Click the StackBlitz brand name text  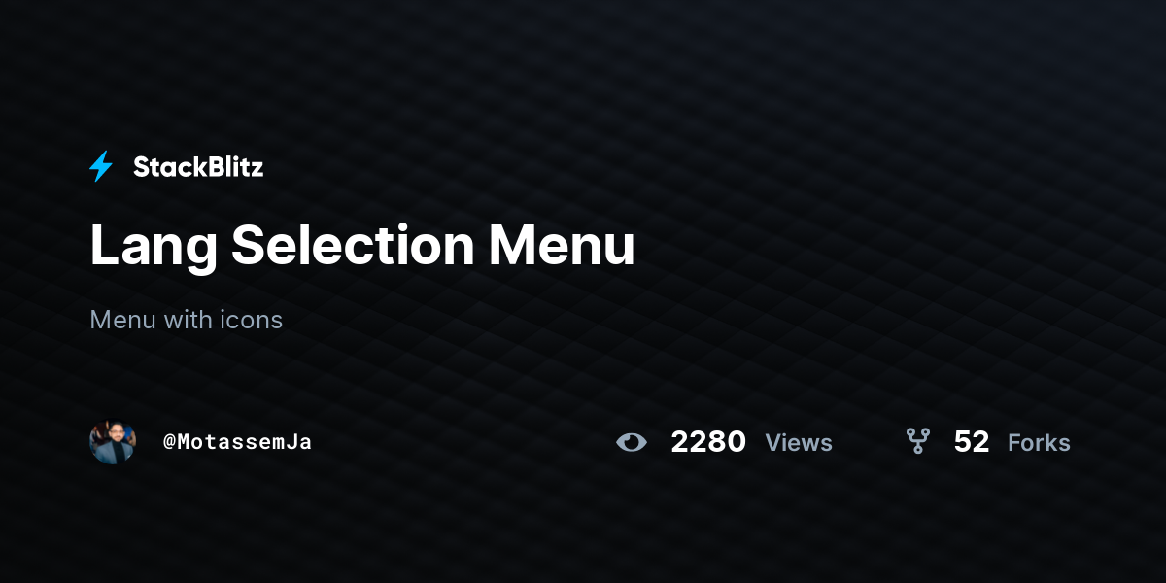point(198,167)
